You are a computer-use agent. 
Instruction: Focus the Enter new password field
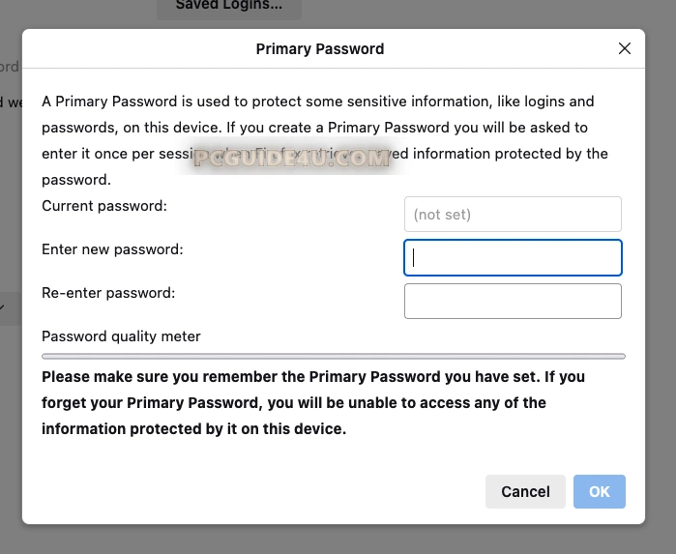click(513, 258)
